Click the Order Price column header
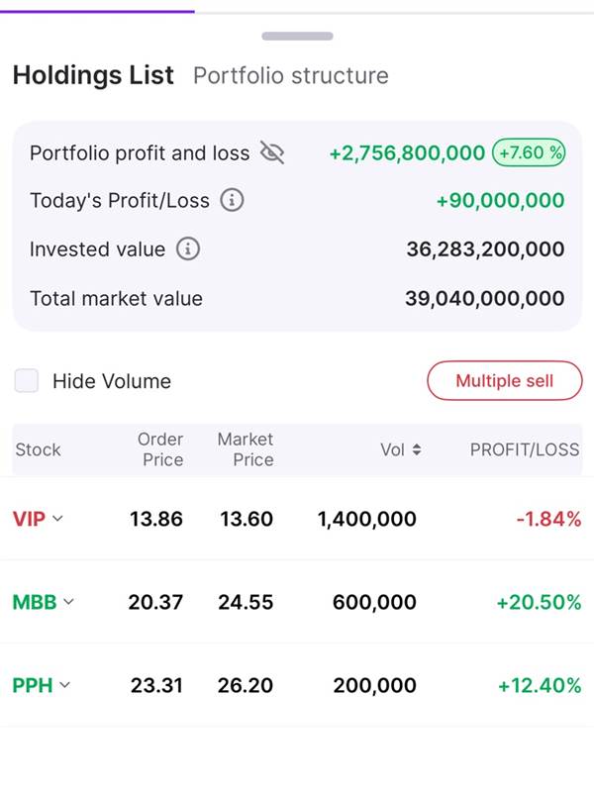Image resolution: width=594 pixels, height=792 pixels. coord(160,449)
